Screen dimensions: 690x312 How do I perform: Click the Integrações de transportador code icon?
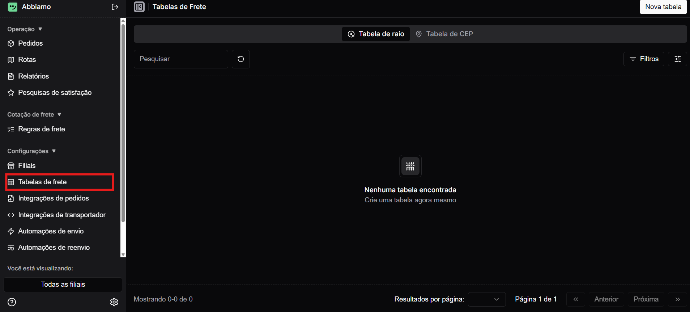(11, 215)
